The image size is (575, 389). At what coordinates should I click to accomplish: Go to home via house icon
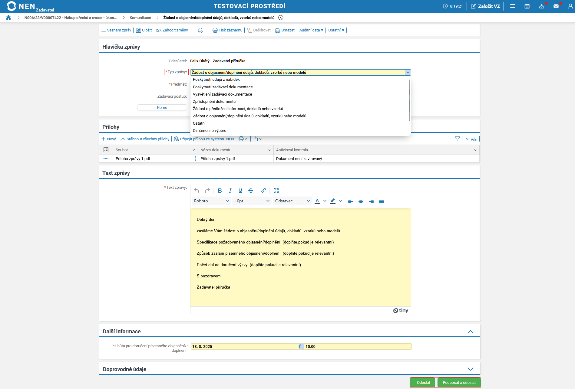[x=8, y=18]
